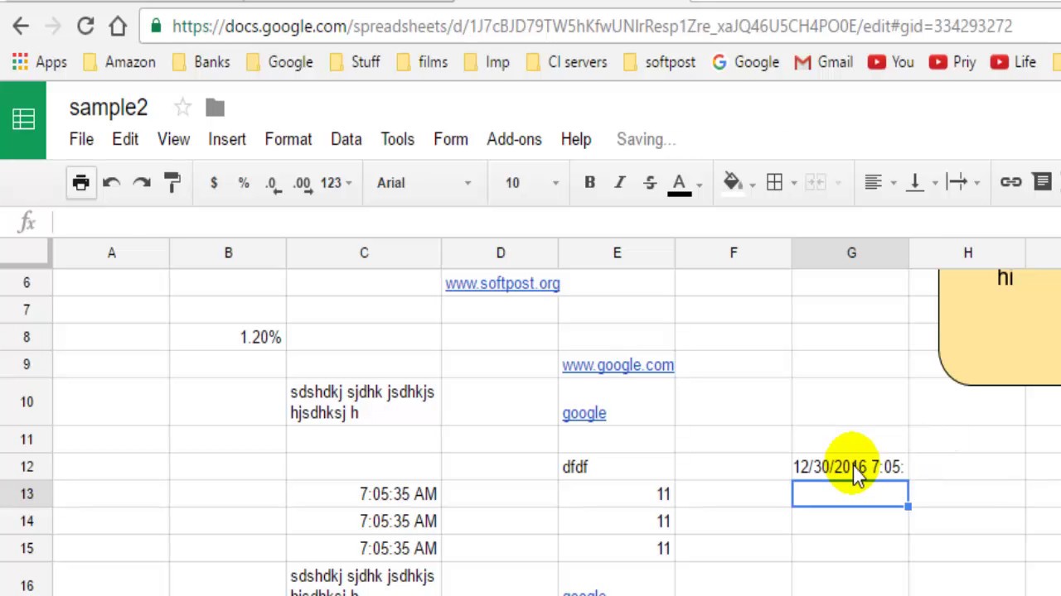This screenshot has width=1061, height=596.
Task: Click the move-to-folder icon beside sample2
Action: click(x=215, y=108)
